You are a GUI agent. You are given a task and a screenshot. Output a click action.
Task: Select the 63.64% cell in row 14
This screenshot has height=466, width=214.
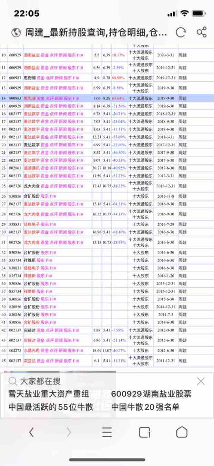click(x=119, y=98)
